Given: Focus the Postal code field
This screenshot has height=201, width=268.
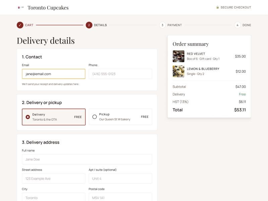Looking at the screenshot, I should click(120, 197).
